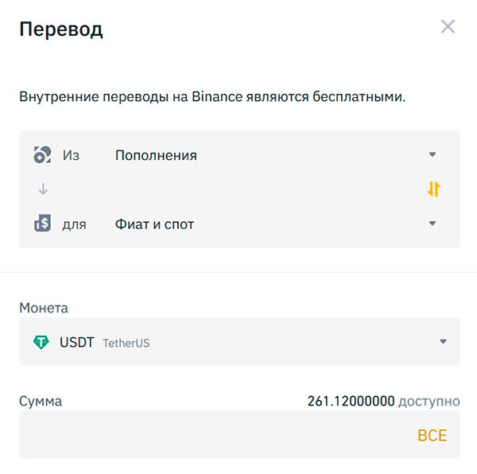The height and width of the screenshot is (474, 477).
Task: Close the Перевод dialog with the X
Action: point(448,27)
